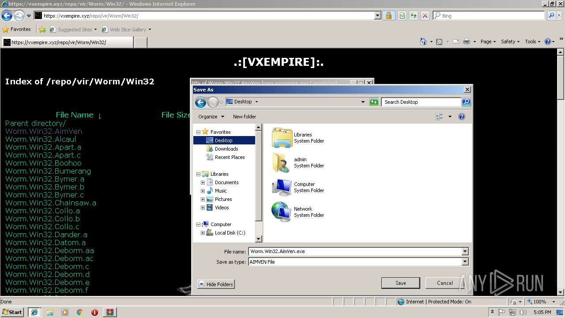The width and height of the screenshot is (565, 318).
Task: Click the Cancel button
Action: click(444, 283)
